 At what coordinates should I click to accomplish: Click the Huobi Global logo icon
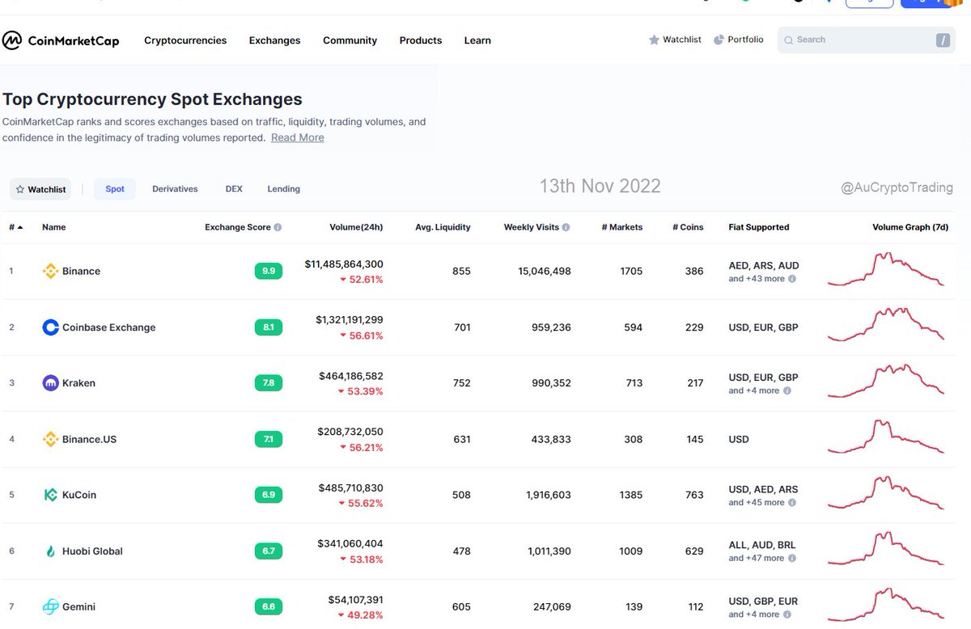pyautogui.click(x=50, y=551)
